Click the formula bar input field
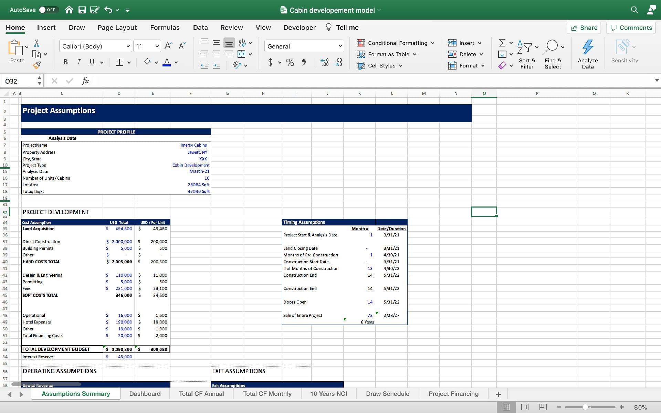The width and height of the screenshot is (661, 413). 374,81
